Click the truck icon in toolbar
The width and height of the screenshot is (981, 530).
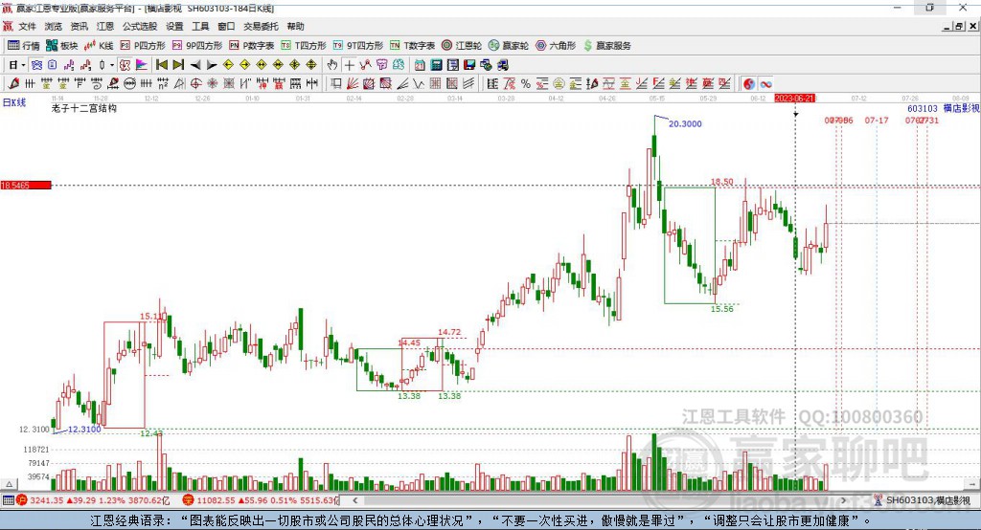click(502, 65)
